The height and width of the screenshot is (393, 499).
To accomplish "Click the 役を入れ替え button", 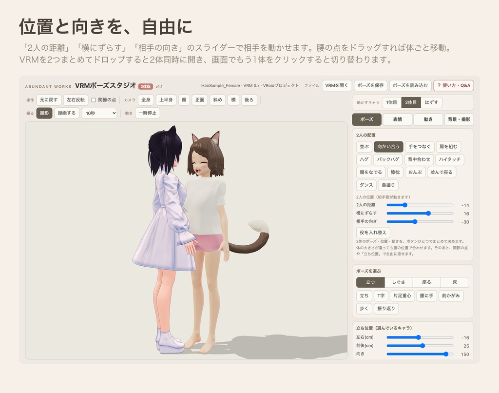I will 373,233.
